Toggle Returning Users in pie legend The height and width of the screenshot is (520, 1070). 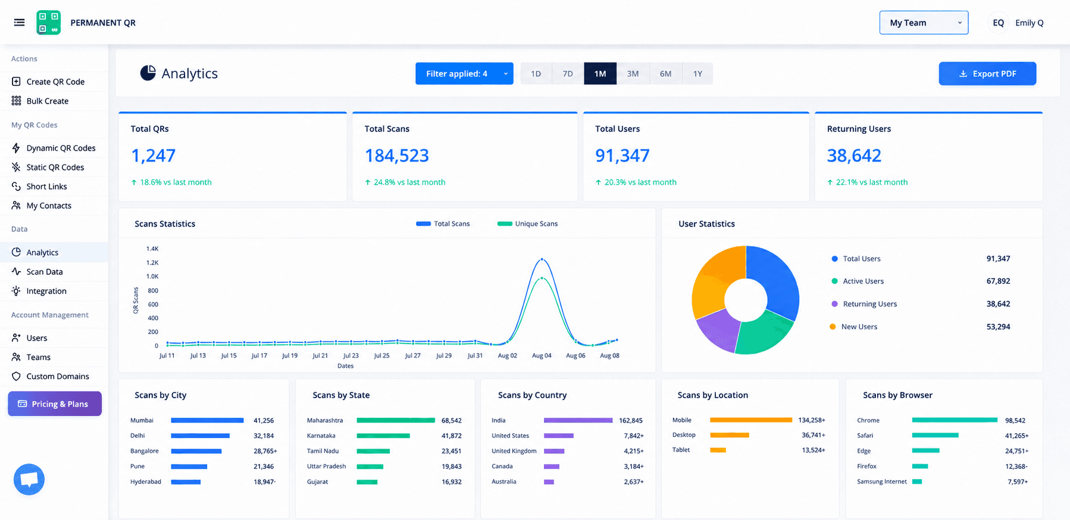[864, 304]
